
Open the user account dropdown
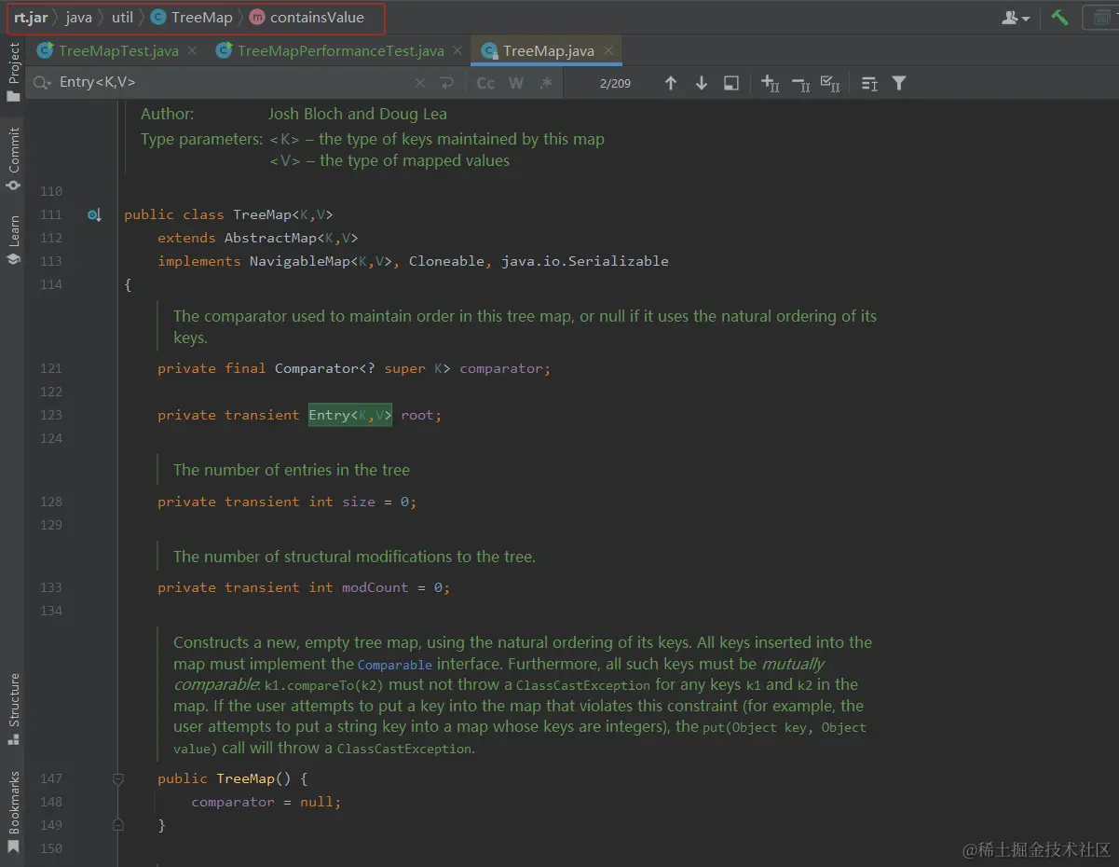(x=1016, y=17)
